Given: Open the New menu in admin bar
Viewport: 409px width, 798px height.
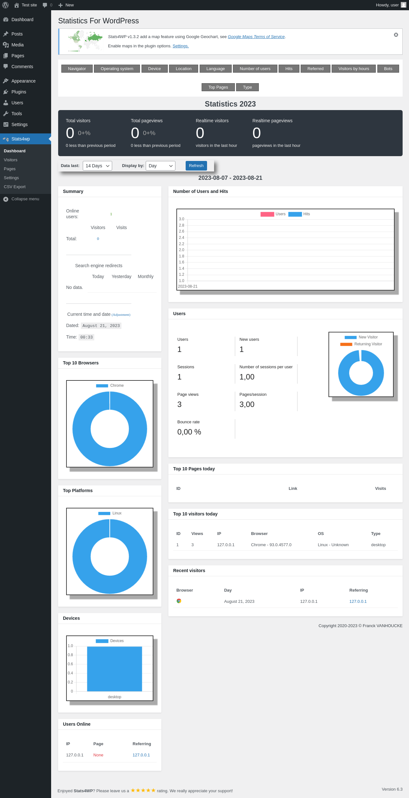Looking at the screenshot, I should [66, 5].
